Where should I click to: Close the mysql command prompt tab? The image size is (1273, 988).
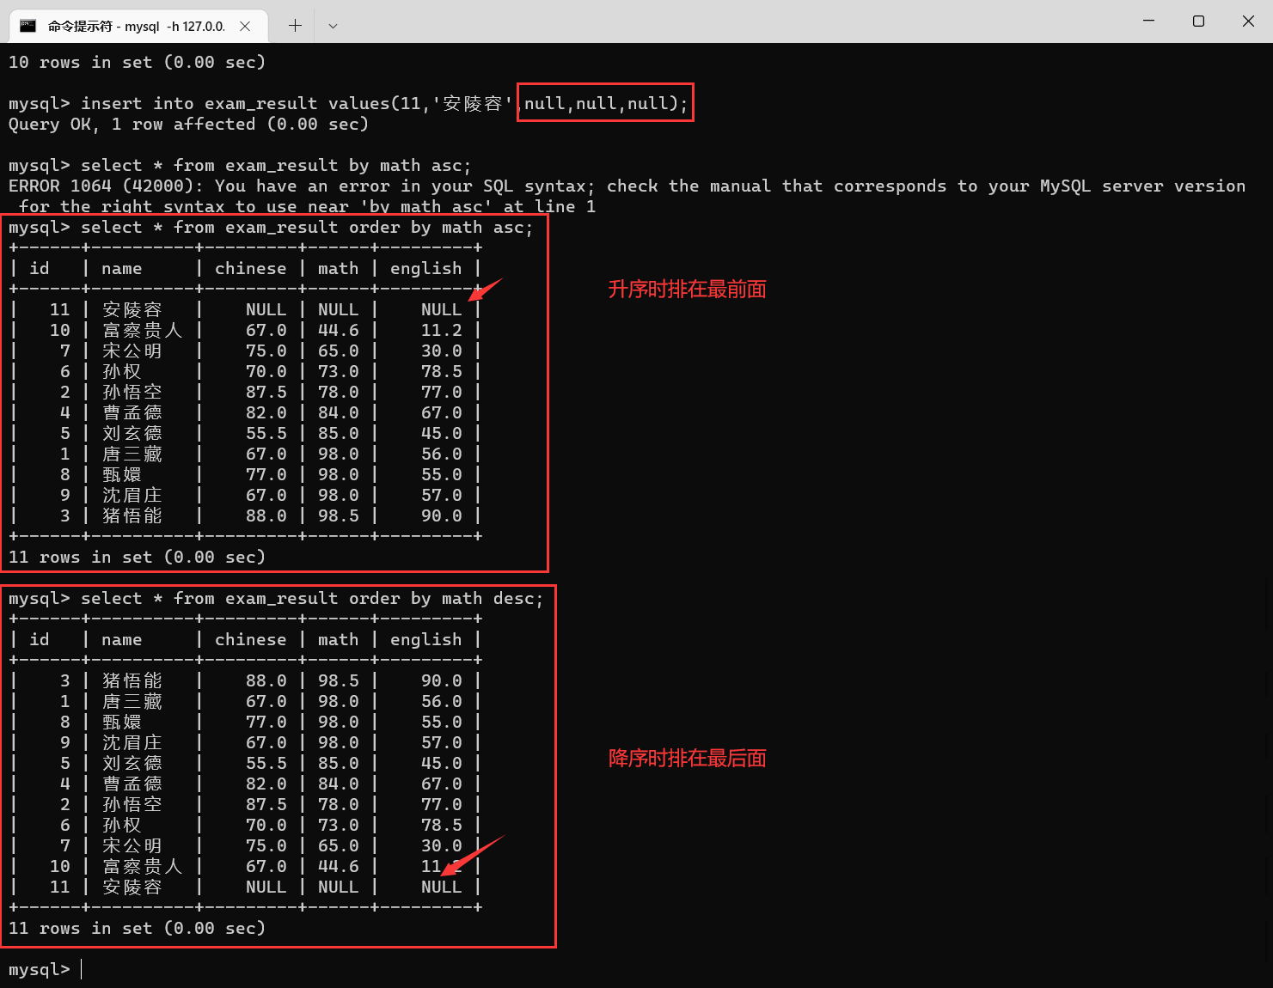point(245,26)
